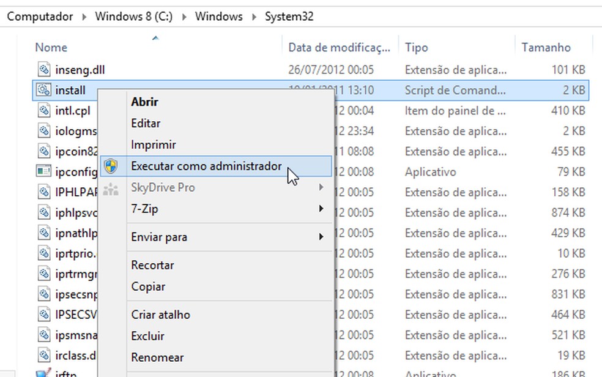Click the Item do painel de ... type cell
This screenshot has height=377, width=602.
click(455, 111)
